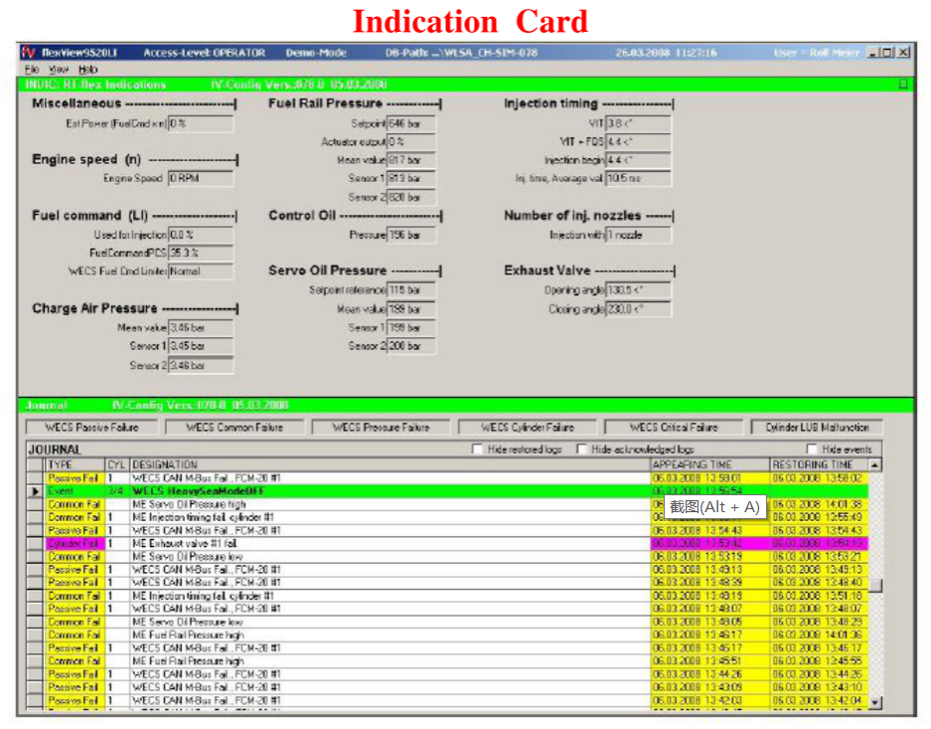
Task: Click the Injection with 1 nozzle field
Action: pos(638,235)
